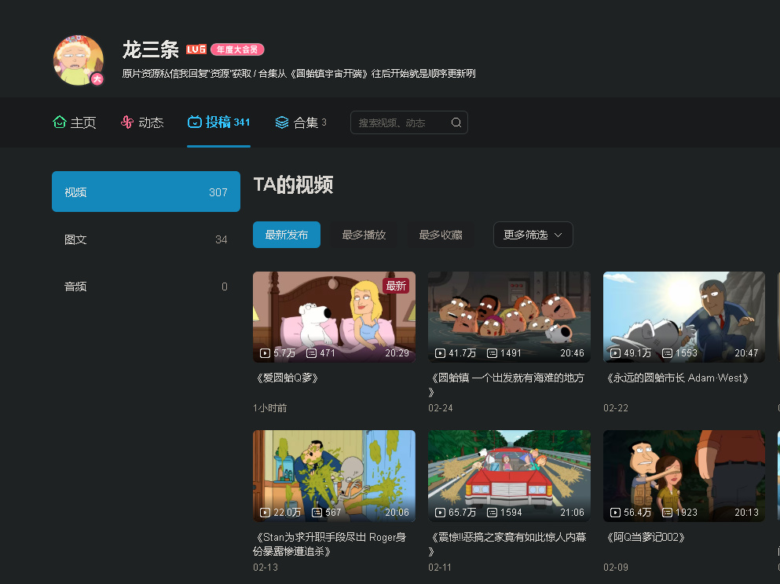
Task: Click the title 《圆蛤镇 一个出发就有海难的地方》
Action: [x=507, y=385]
